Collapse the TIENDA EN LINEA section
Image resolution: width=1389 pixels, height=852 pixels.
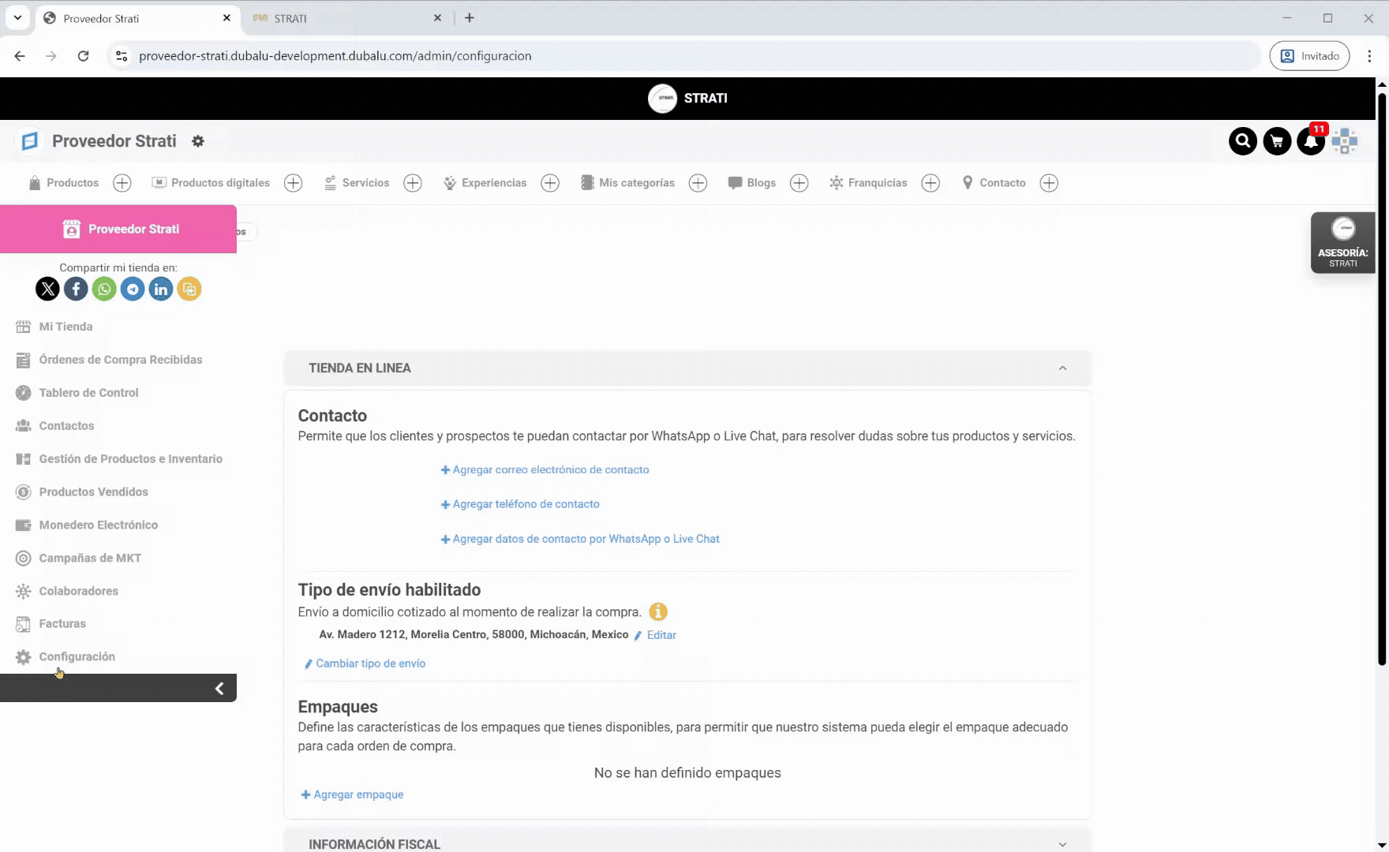[1062, 368]
